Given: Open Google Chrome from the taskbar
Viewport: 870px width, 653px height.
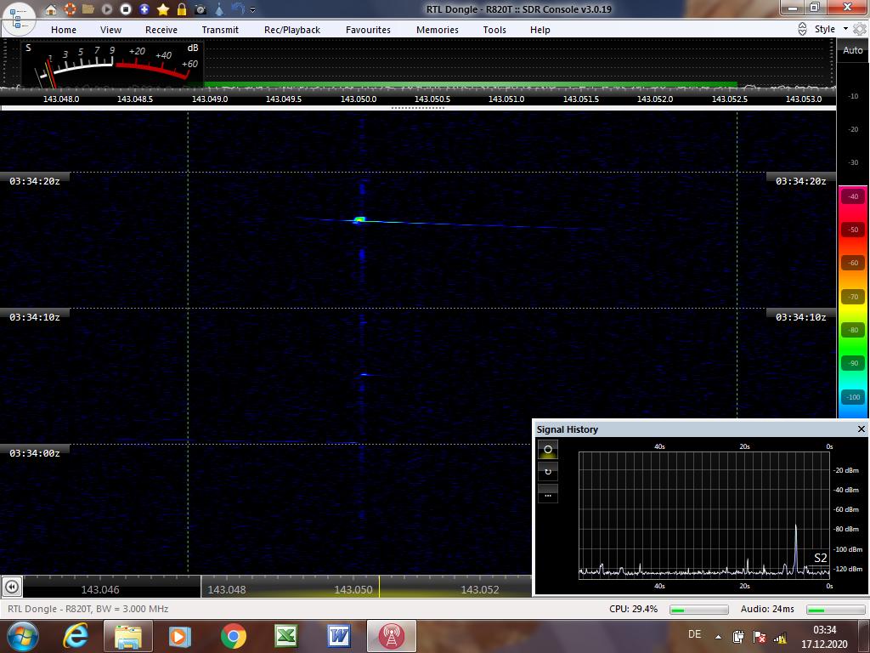Looking at the screenshot, I should coord(233,636).
